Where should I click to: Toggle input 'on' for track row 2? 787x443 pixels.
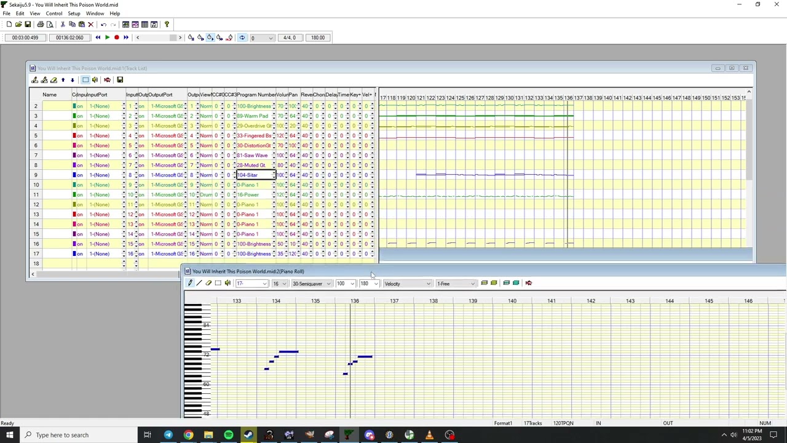pyautogui.click(x=79, y=106)
